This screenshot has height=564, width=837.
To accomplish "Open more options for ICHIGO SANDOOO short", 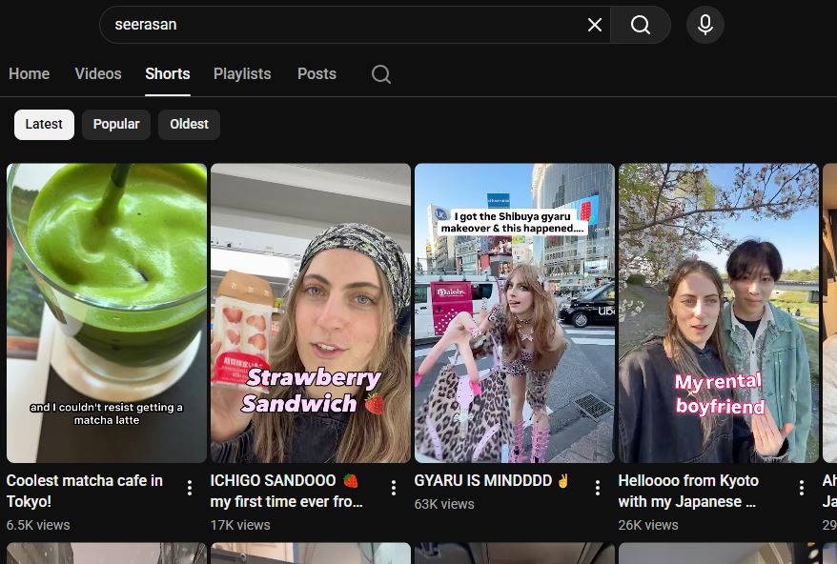I will [x=394, y=488].
